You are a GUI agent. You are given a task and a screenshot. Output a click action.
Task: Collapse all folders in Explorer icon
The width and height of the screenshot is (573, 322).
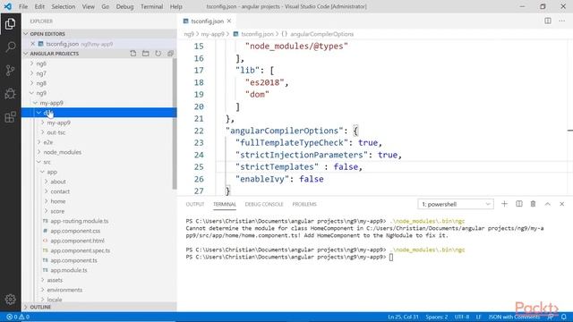[170, 54]
